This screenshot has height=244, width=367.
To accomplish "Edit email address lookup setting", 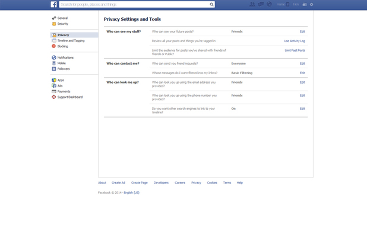I will (302, 83).
